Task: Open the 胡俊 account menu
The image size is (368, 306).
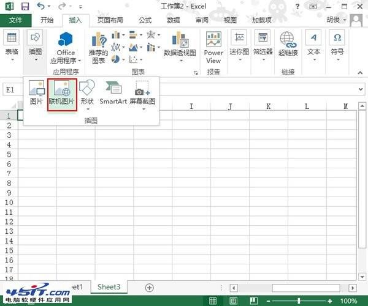Action: click(336, 20)
